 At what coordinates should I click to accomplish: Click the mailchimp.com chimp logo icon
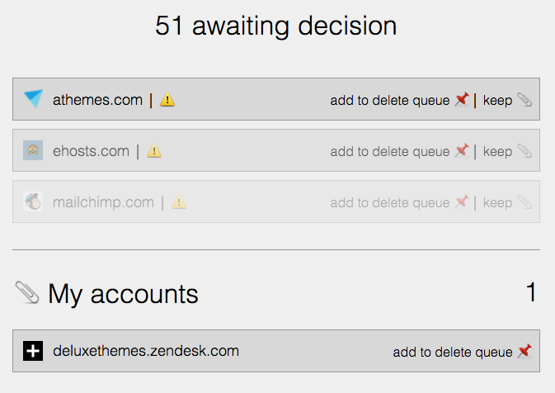33,201
